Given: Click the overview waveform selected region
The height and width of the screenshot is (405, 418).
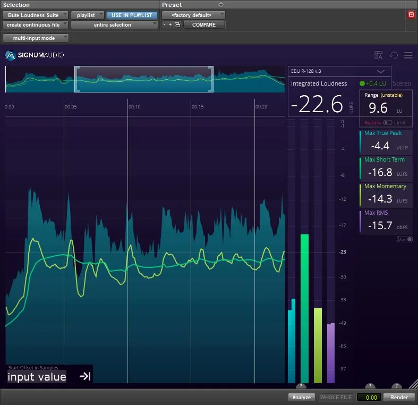Looking at the screenshot, I should click(x=144, y=79).
